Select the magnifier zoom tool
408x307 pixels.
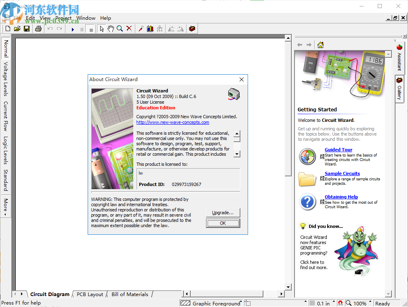120,29
